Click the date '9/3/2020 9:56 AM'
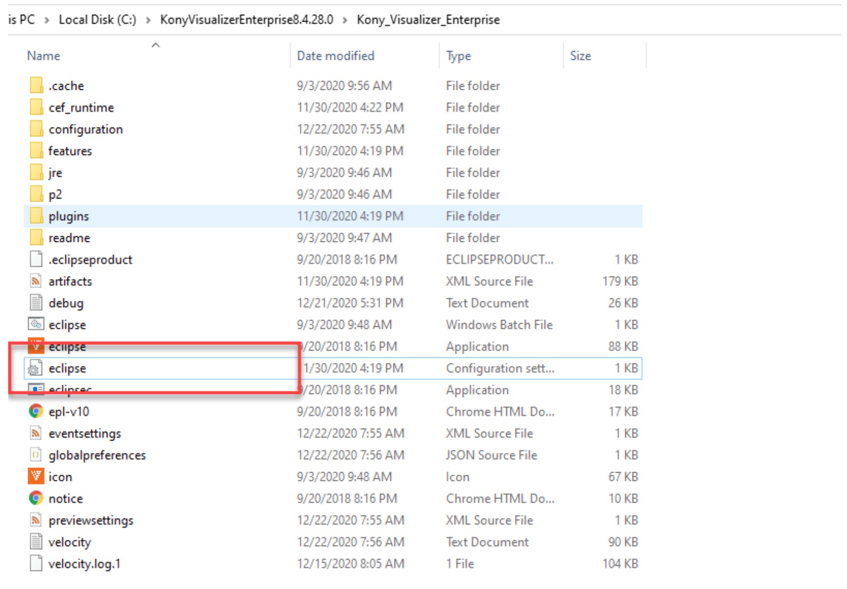The height and width of the screenshot is (589, 847). 344,85
